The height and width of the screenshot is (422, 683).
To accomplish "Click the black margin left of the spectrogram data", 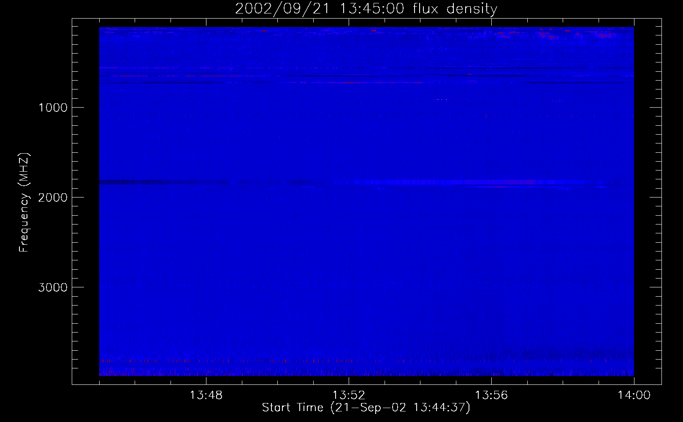I will click(x=86, y=203).
